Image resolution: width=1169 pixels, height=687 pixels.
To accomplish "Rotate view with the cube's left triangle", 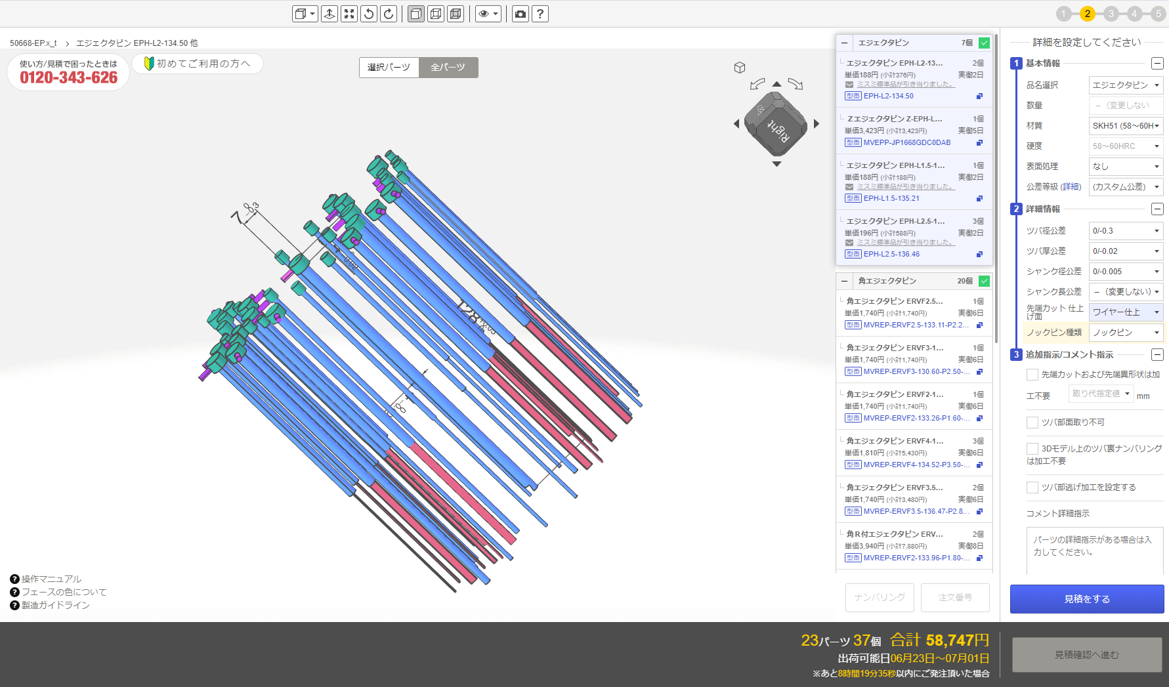I will click(x=736, y=123).
